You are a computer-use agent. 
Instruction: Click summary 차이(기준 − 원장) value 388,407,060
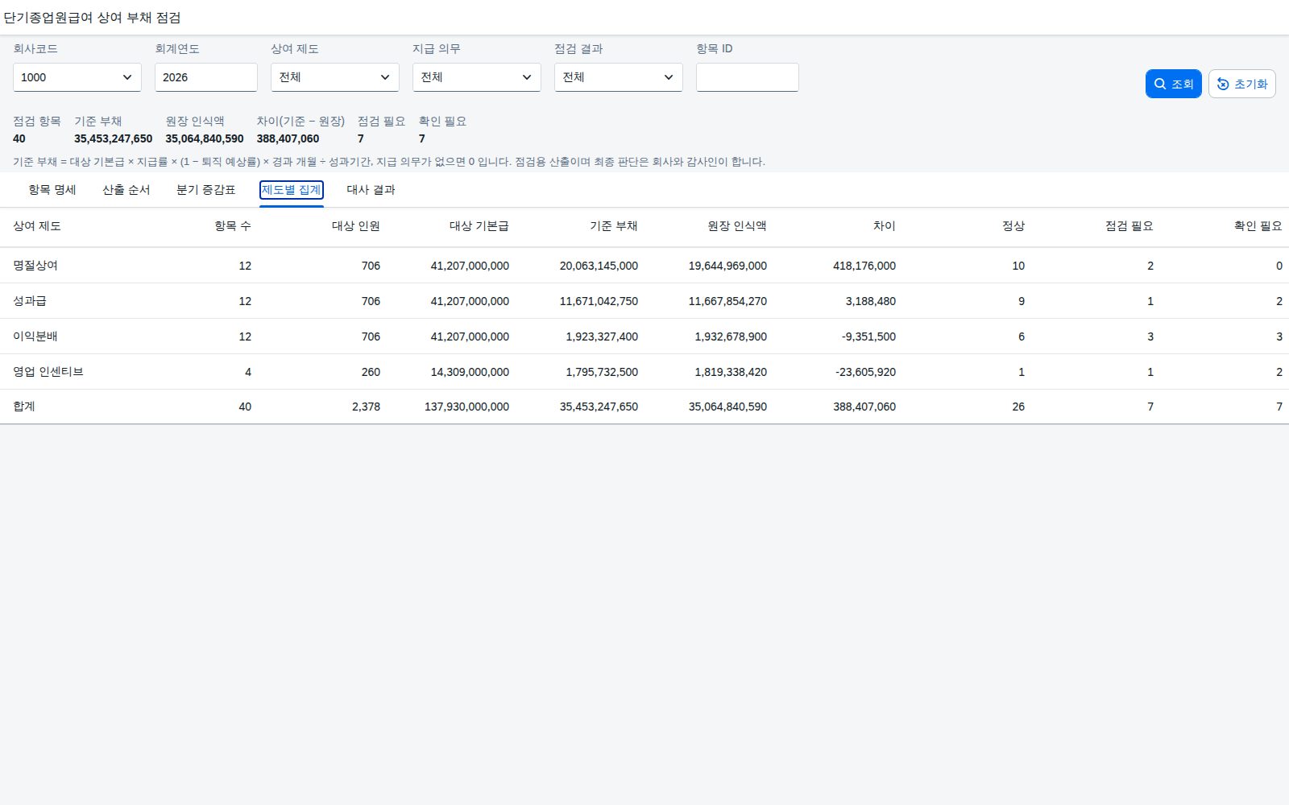(288, 138)
